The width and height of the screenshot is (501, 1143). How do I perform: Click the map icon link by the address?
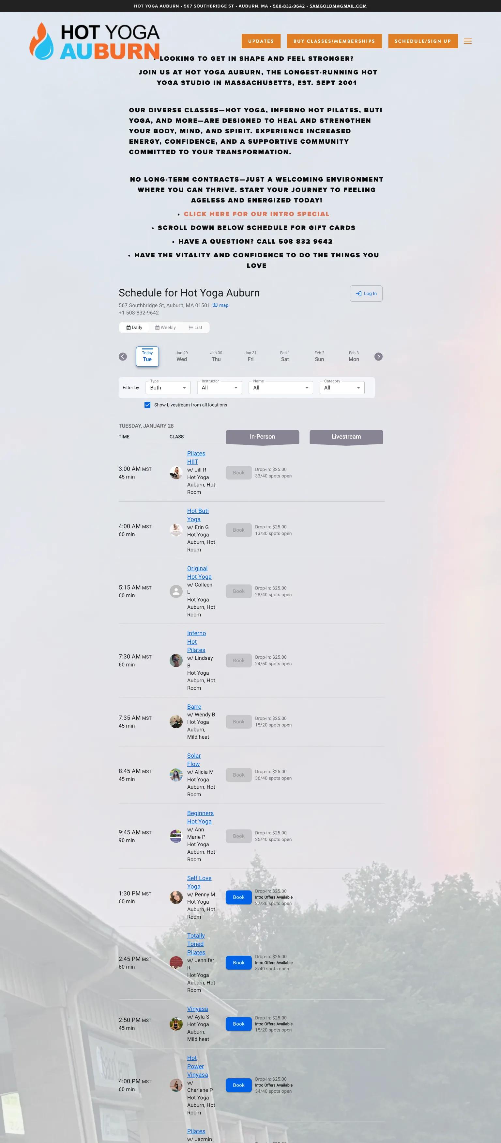point(220,305)
